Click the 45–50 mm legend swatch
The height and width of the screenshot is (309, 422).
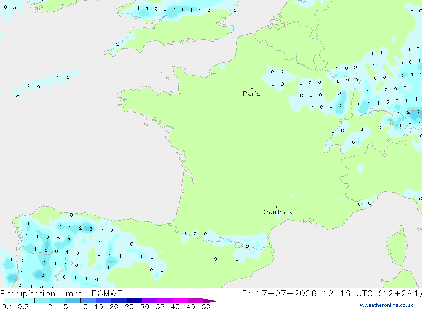point(195,301)
